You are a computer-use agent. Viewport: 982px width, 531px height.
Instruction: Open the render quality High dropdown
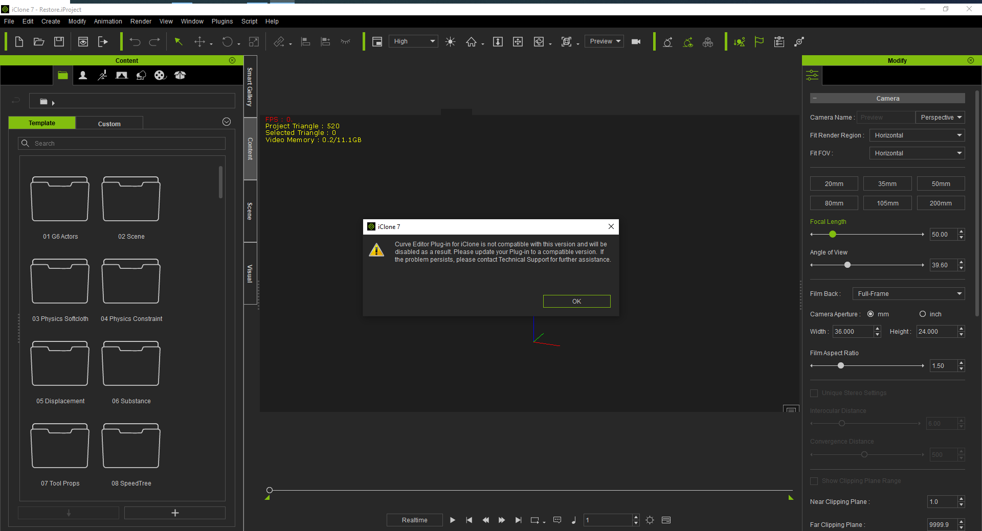point(413,41)
